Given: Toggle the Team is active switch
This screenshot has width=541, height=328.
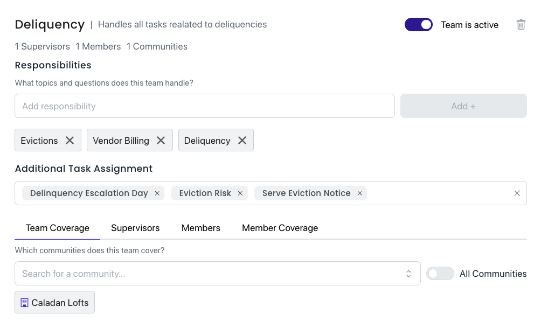Looking at the screenshot, I should coord(419,24).
